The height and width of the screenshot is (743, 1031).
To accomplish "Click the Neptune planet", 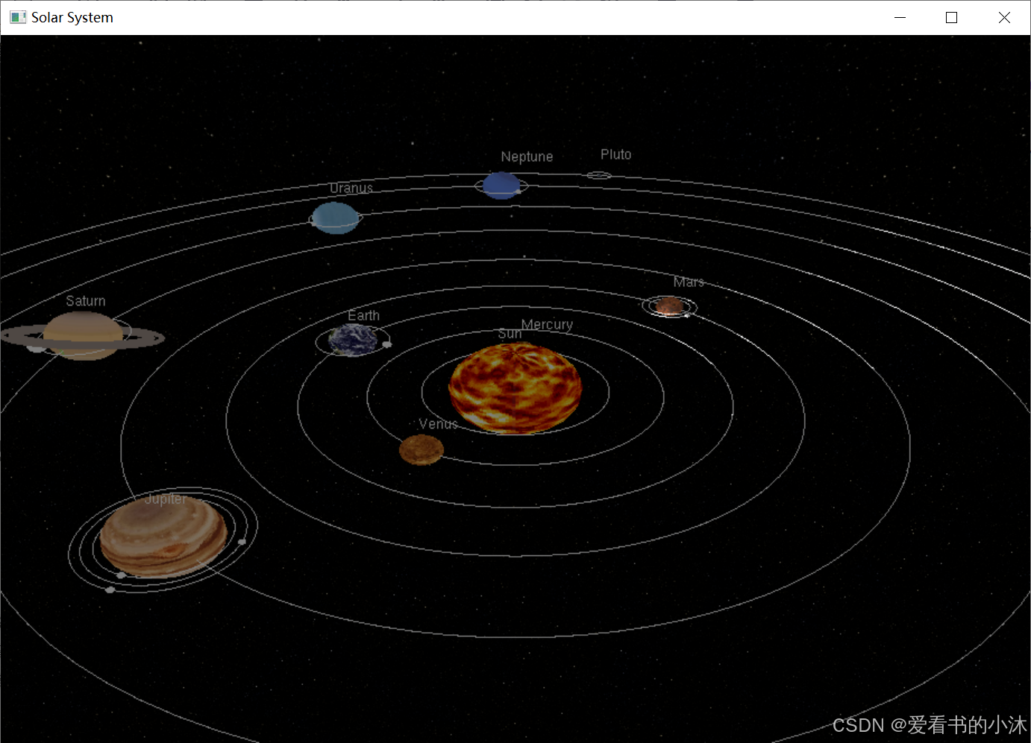I will (x=501, y=186).
